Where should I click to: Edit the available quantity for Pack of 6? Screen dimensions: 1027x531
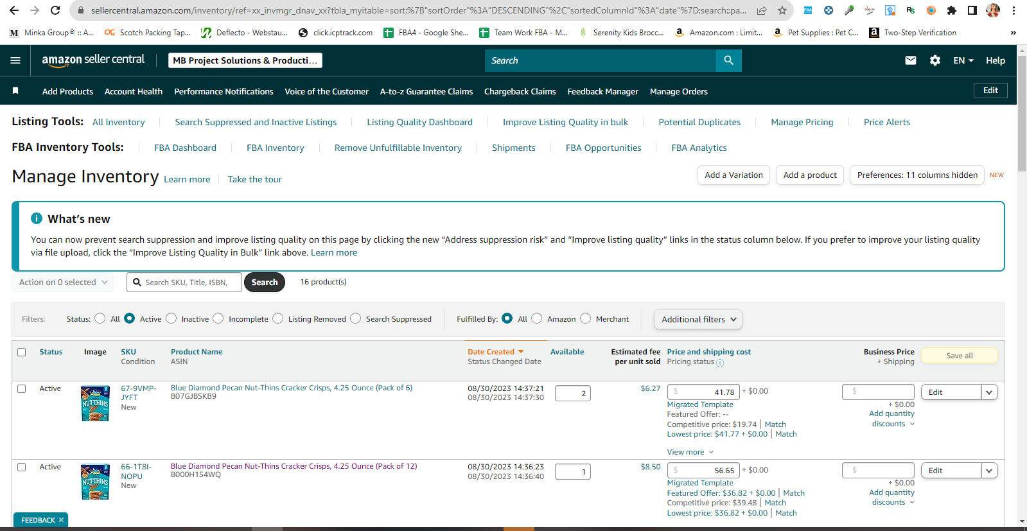(x=573, y=394)
